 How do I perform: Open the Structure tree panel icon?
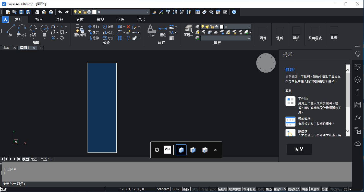coord(358,130)
